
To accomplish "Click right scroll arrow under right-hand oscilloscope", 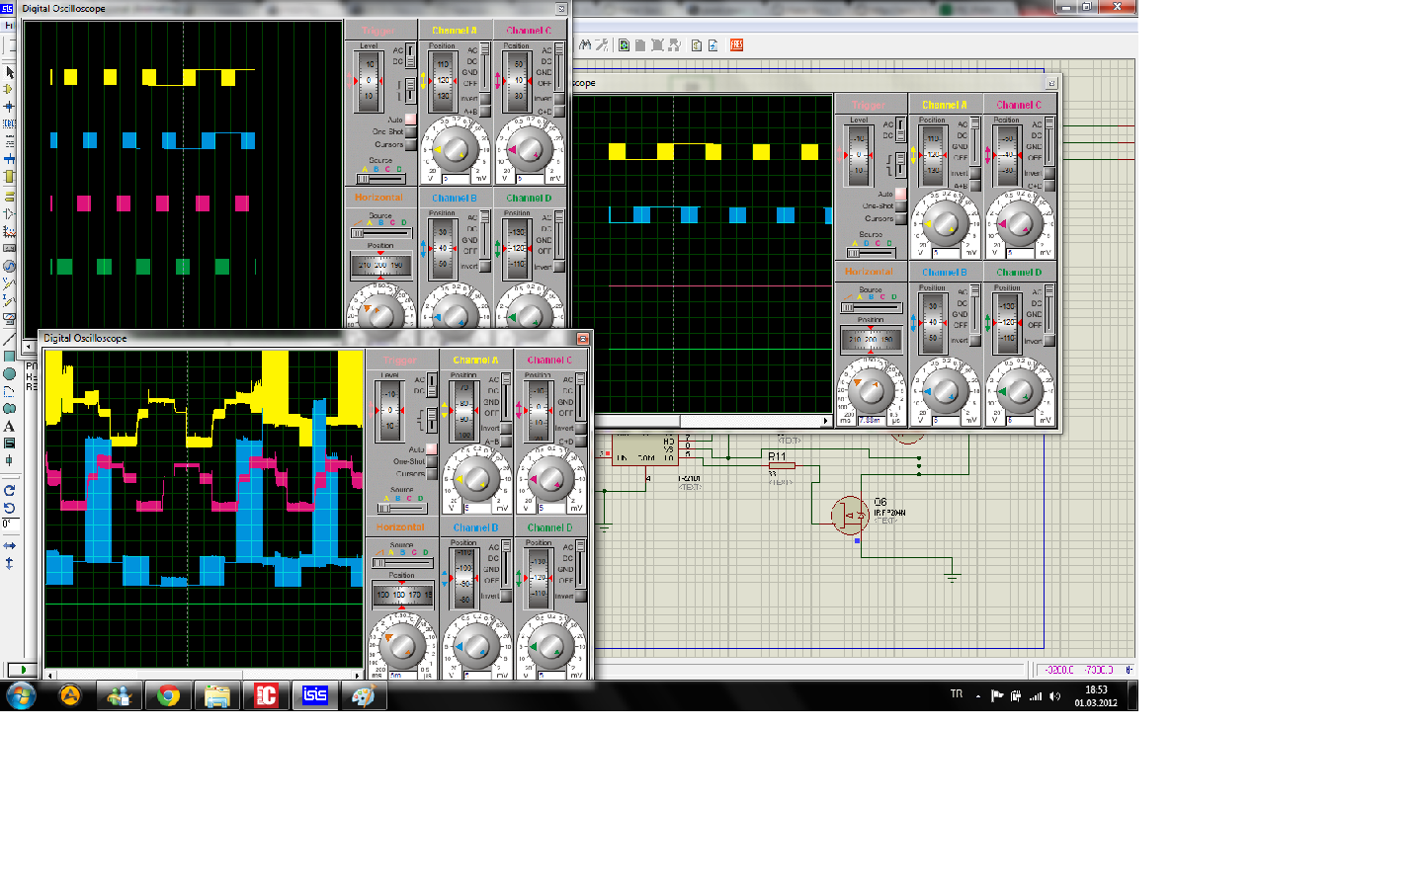I will coord(826,421).
